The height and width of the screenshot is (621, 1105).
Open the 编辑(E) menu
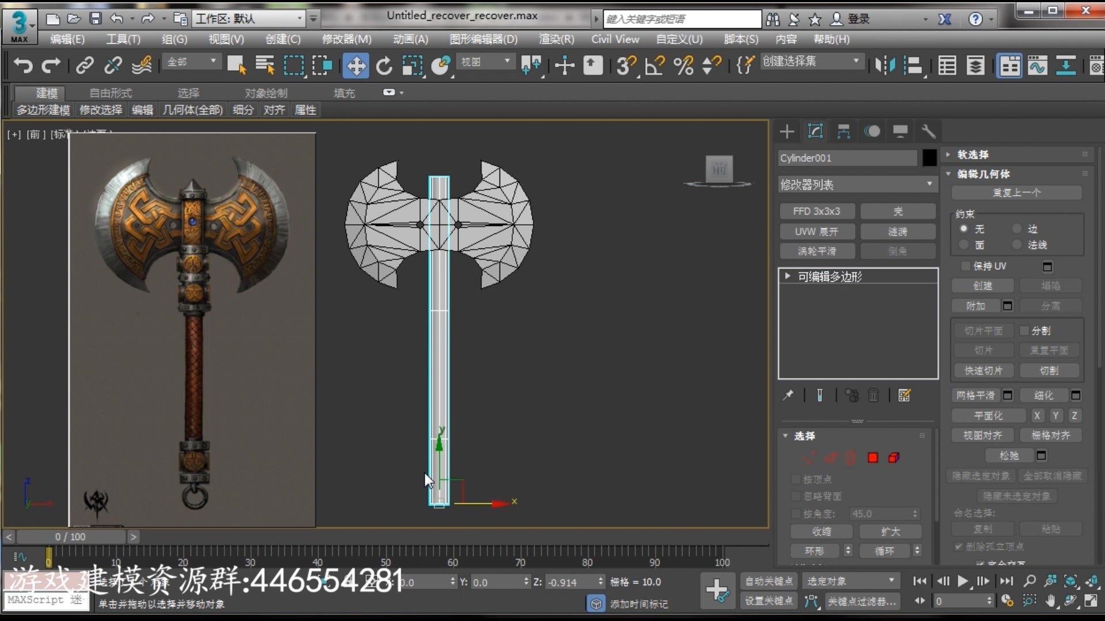click(67, 39)
